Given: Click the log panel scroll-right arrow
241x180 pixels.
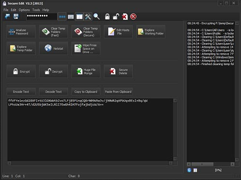Looking at the screenshot, I should coord(232,164).
